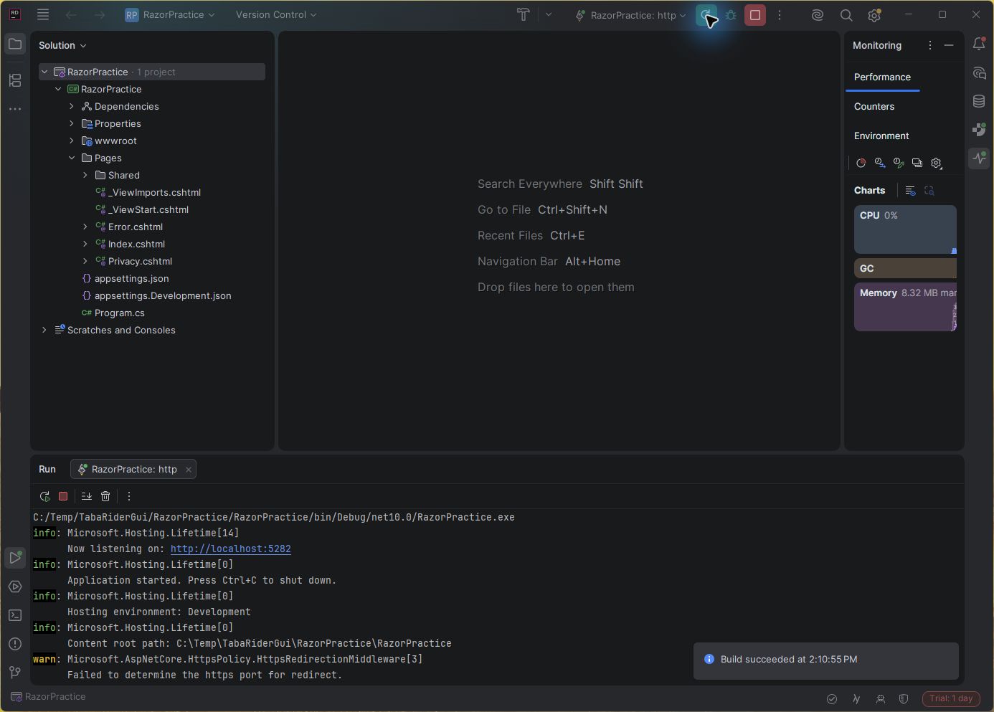Open the settings gear in title bar
This screenshot has height=712, width=994.
[874, 15]
